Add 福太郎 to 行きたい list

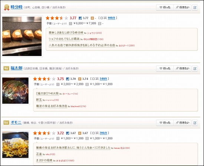tap(182, 68)
